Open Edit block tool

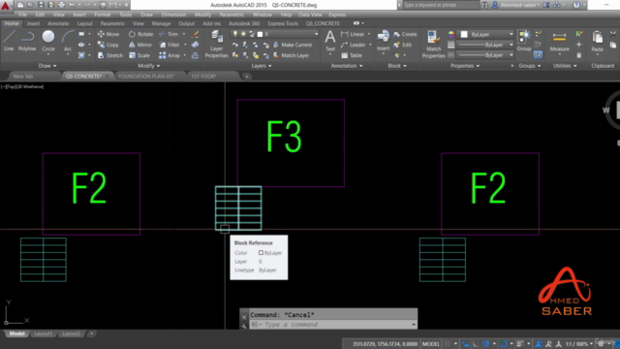coord(403,46)
